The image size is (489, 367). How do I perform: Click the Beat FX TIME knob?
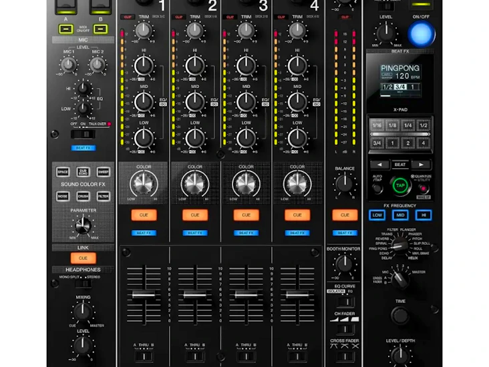[400, 315]
